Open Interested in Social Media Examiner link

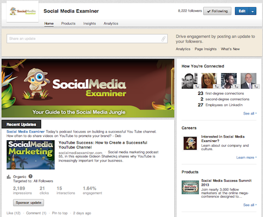point(223,139)
